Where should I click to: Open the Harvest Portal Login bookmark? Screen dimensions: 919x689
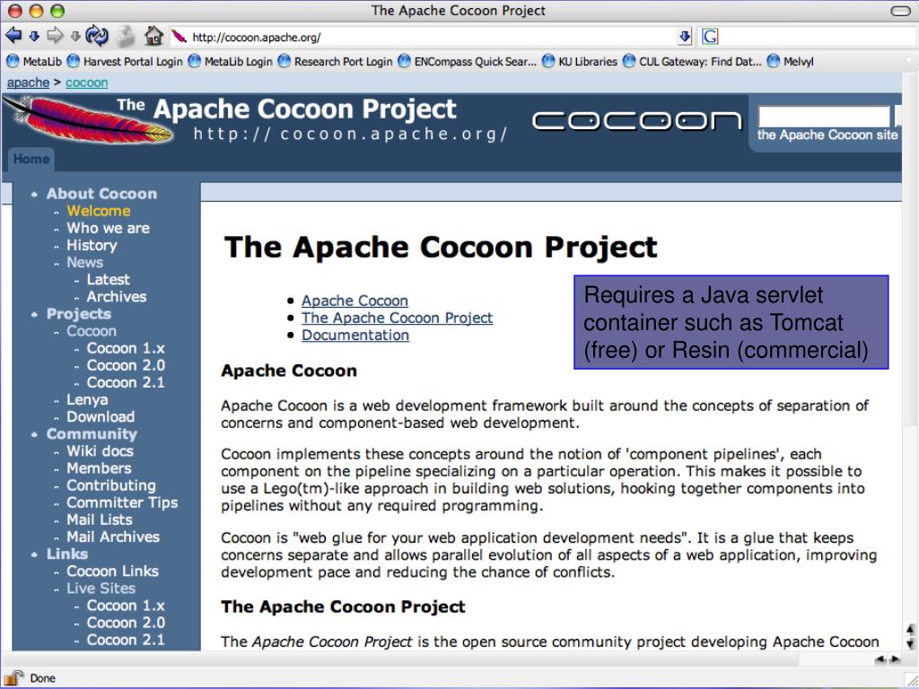124,61
